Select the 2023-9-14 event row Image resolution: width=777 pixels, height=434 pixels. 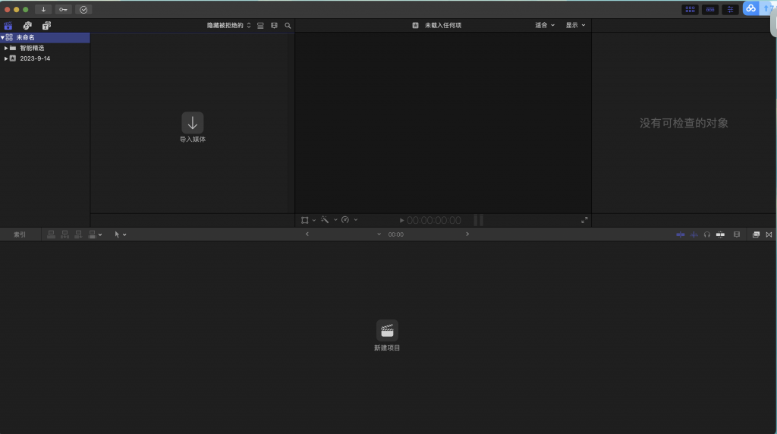45,58
